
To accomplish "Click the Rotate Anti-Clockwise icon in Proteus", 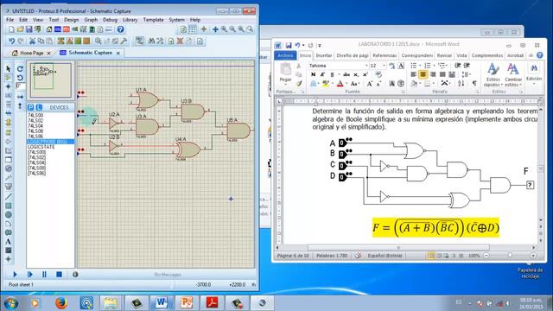I will pos(20,78).
